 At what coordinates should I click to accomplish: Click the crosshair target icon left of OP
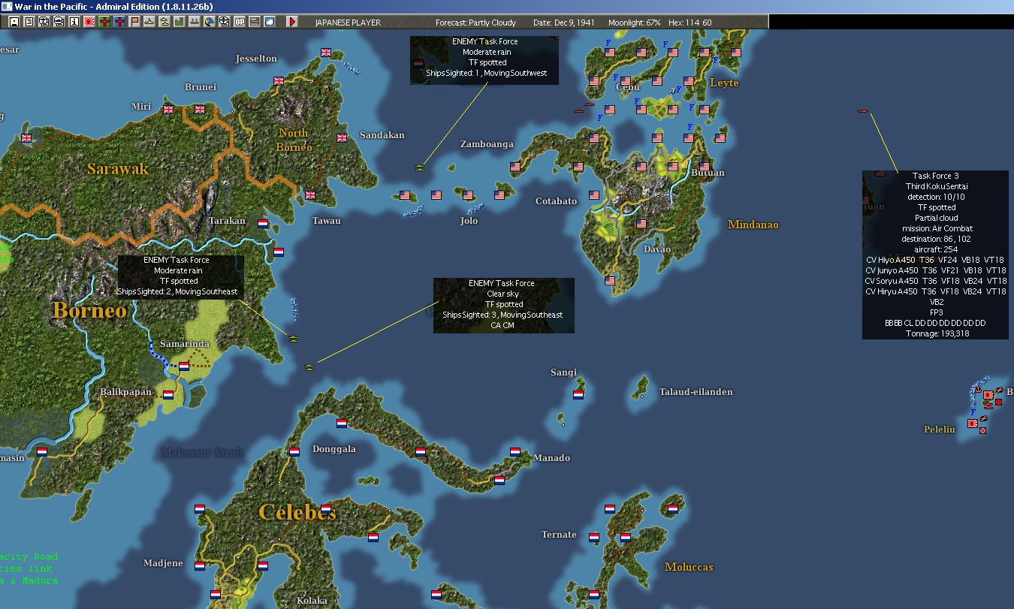(224, 22)
